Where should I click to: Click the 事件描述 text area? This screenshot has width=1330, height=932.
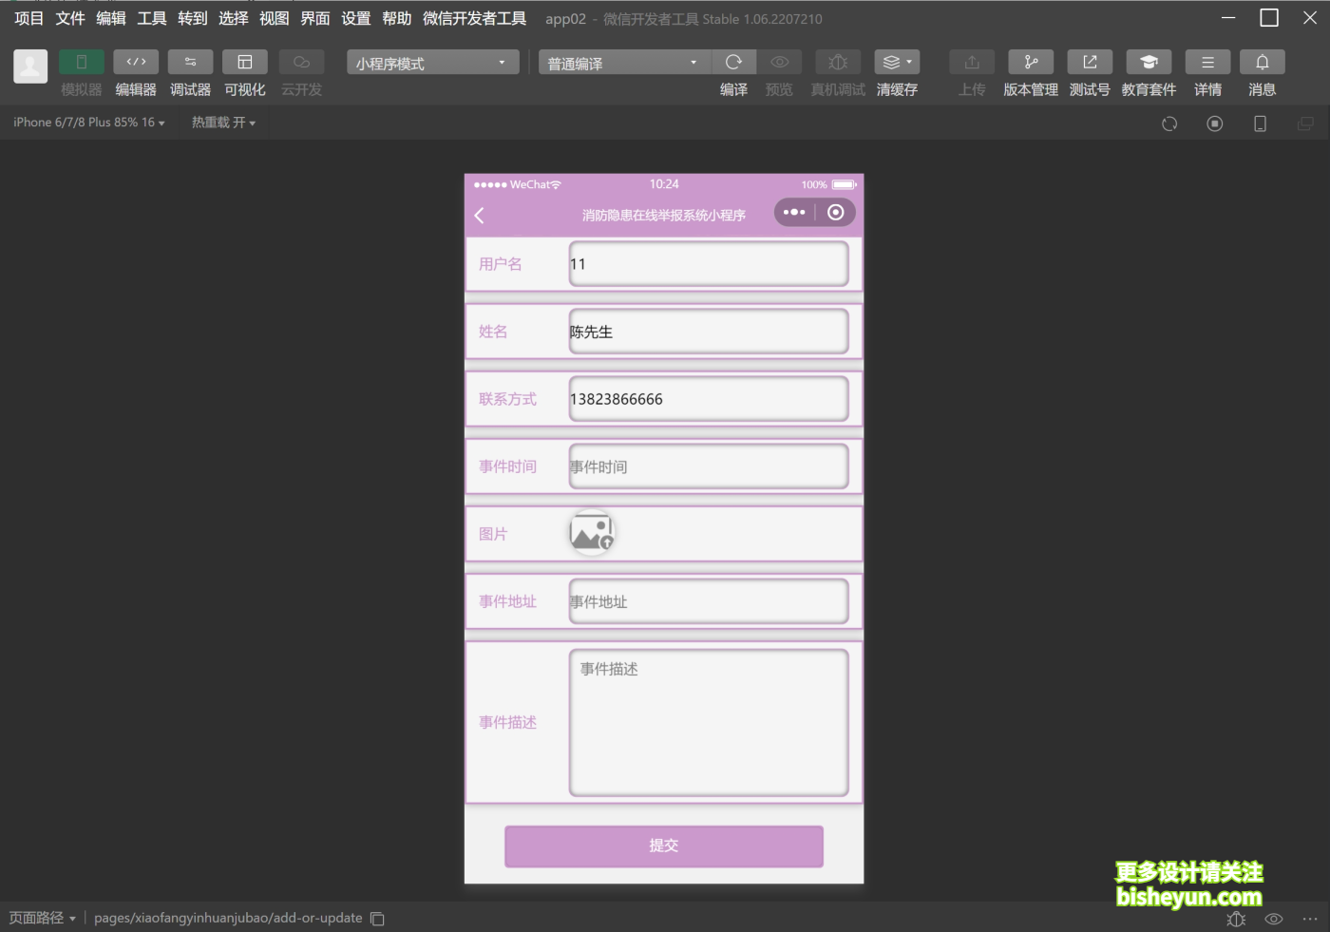tap(708, 722)
